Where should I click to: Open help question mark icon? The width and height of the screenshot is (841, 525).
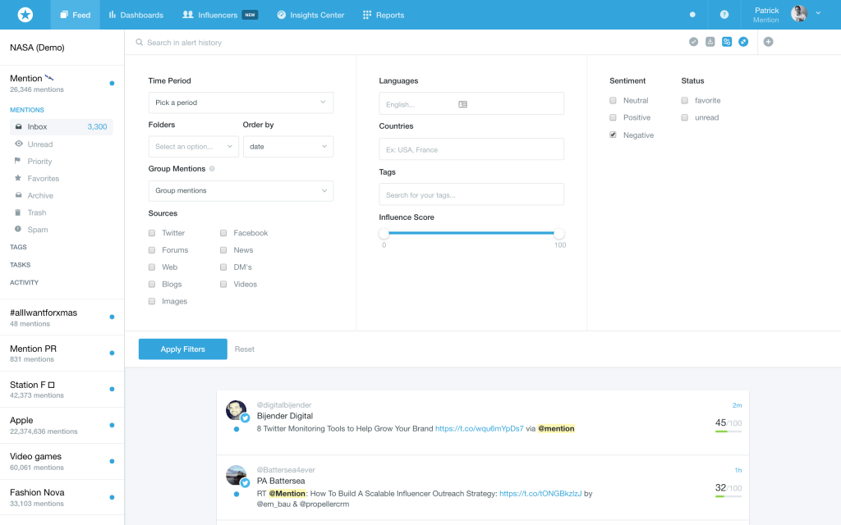click(724, 15)
